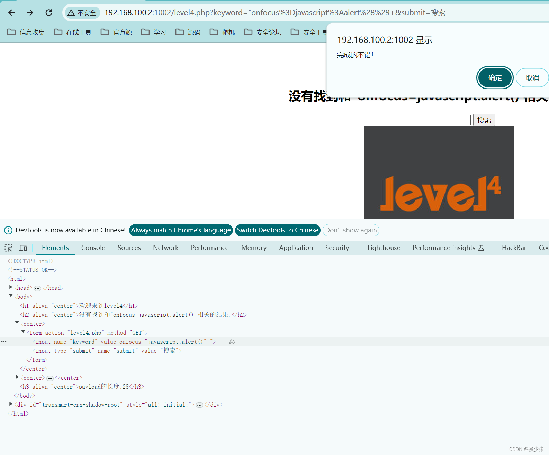549x455 pixels.
Task: Switch to the Lighthouse tab
Action: coord(384,248)
